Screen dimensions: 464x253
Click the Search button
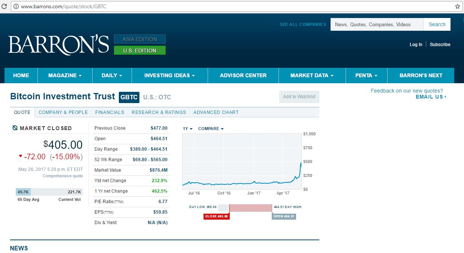tap(437, 24)
